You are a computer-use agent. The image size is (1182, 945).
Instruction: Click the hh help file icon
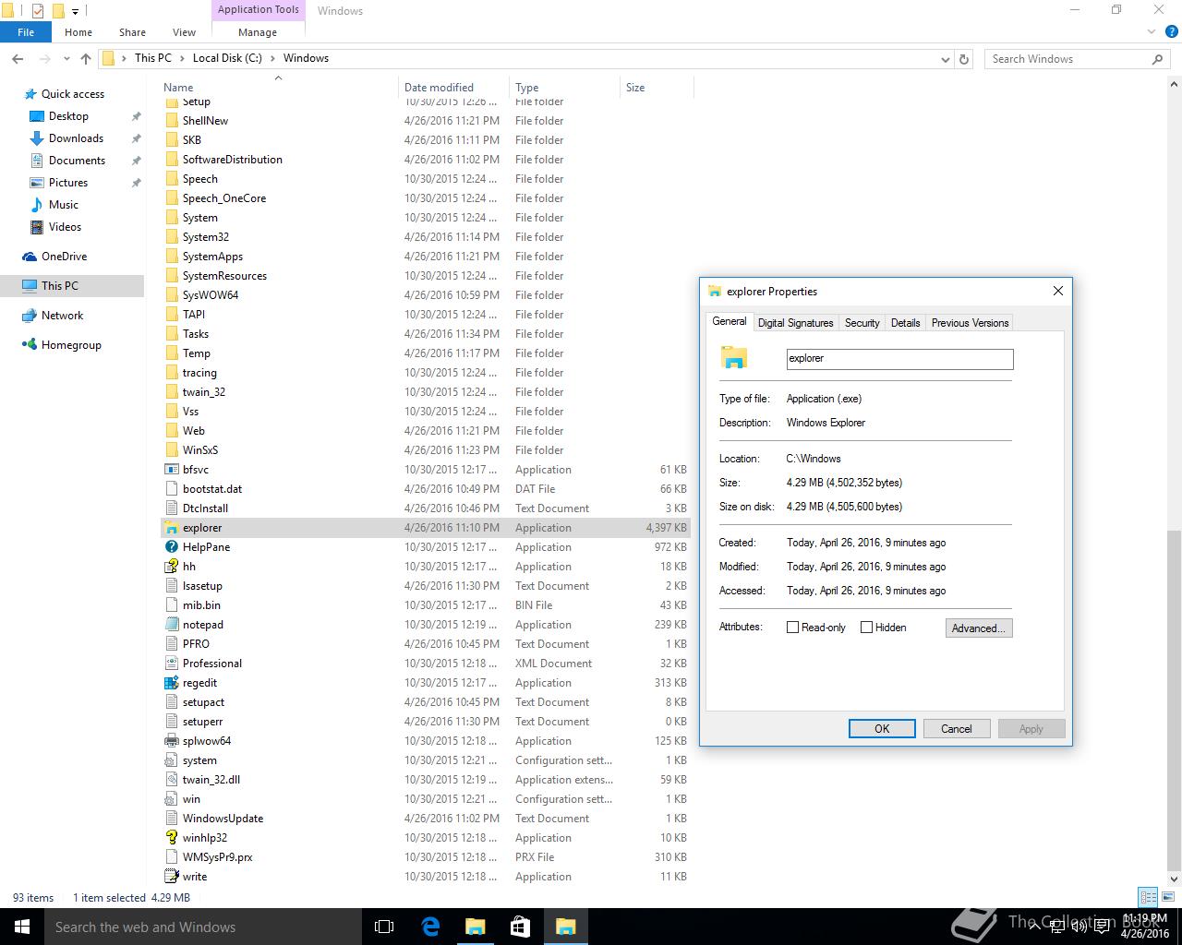(171, 567)
